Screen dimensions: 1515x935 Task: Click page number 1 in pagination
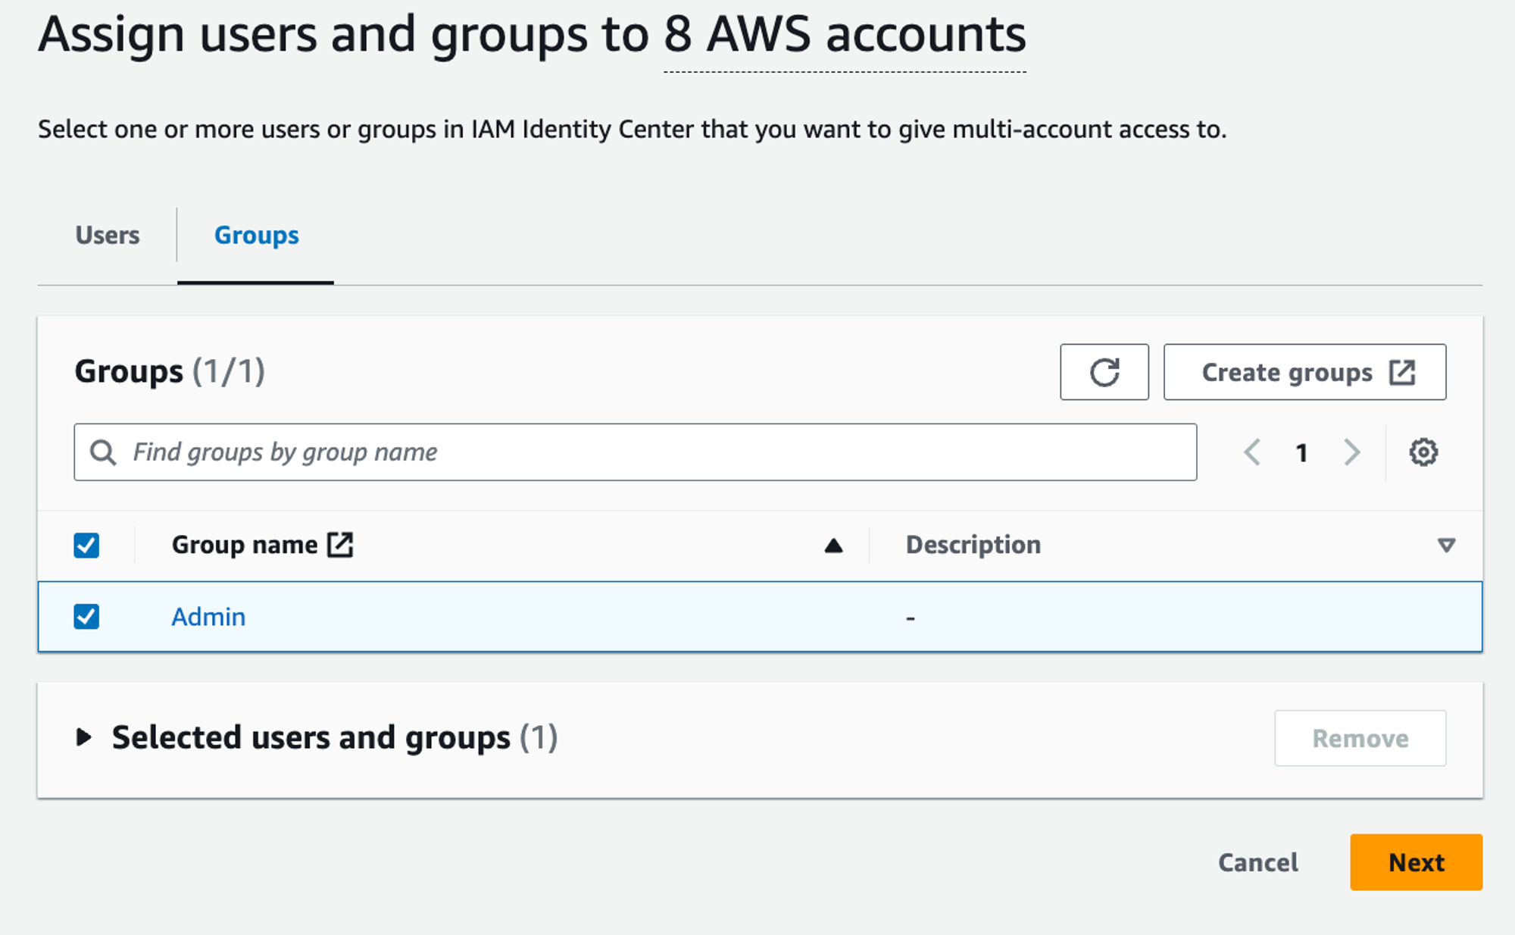1301,453
